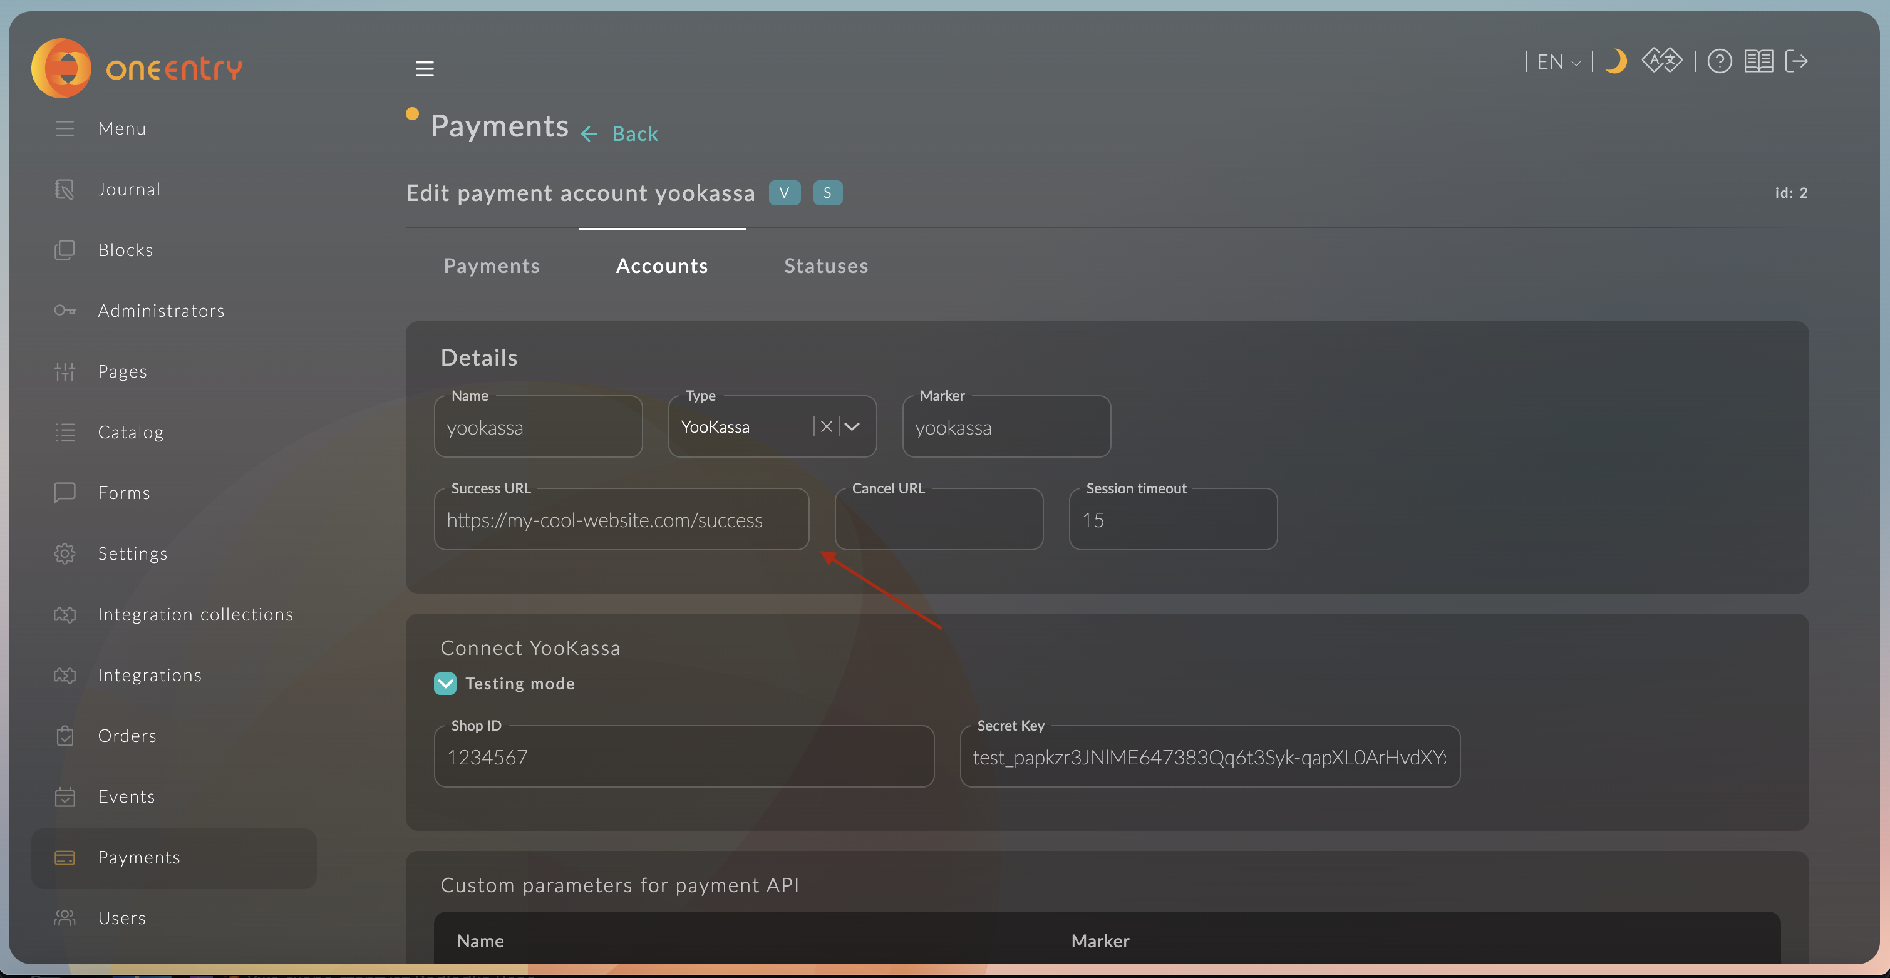Open Settings in the sidebar
Image resolution: width=1890 pixels, height=978 pixels.
pos(133,553)
